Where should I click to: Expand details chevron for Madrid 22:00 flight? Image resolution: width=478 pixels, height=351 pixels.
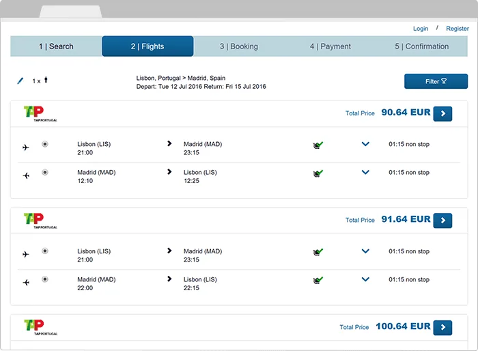[x=365, y=279]
